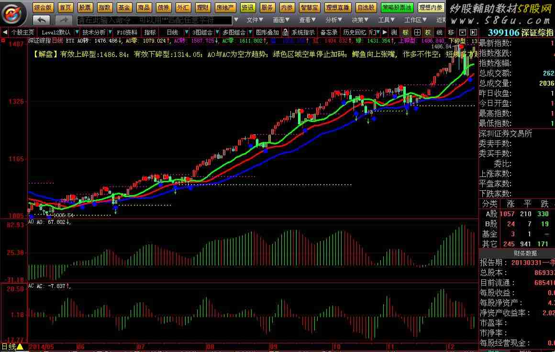The height and width of the screenshot is (352, 555).
Task: Open the 备忘录 toolbar item
Action: coord(329,33)
